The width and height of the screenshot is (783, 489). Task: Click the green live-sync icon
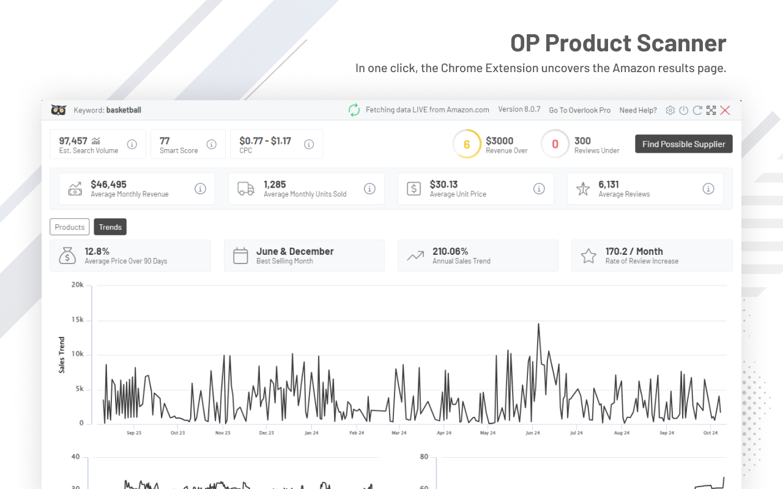coord(354,110)
